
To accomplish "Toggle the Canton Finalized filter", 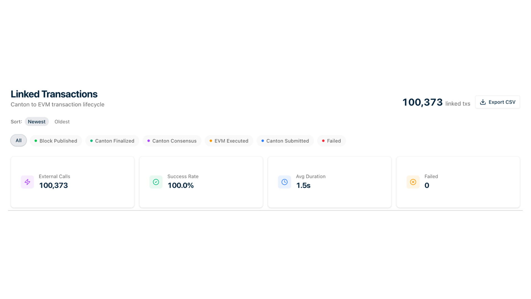I will point(112,141).
